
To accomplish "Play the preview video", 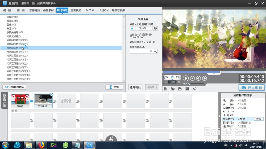I will coord(186,78).
